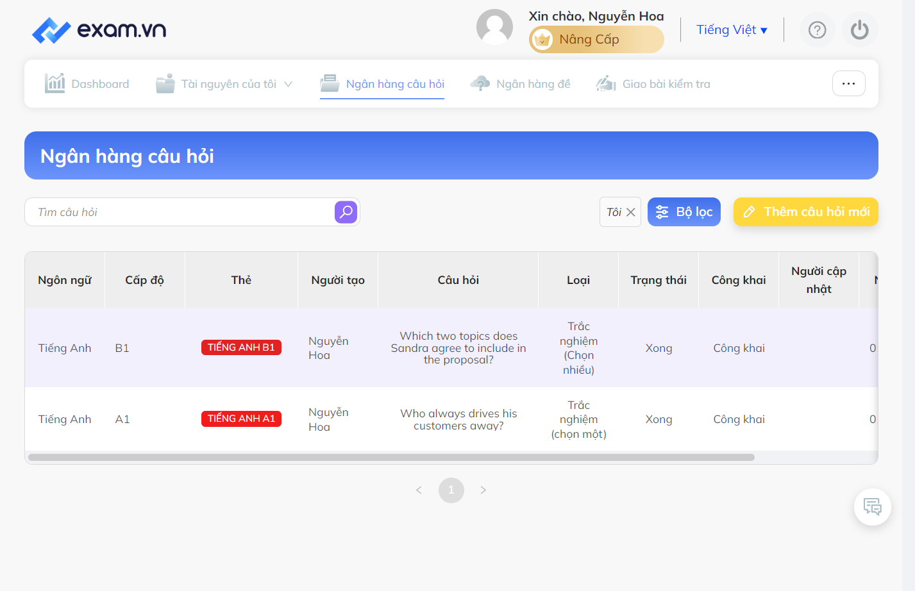Switch to Ngân hàng đề tab
This screenshot has width=915, height=591.
tap(520, 84)
